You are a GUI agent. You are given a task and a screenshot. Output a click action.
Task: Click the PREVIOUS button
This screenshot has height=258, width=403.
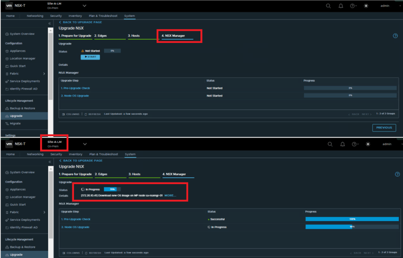click(384, 128)
